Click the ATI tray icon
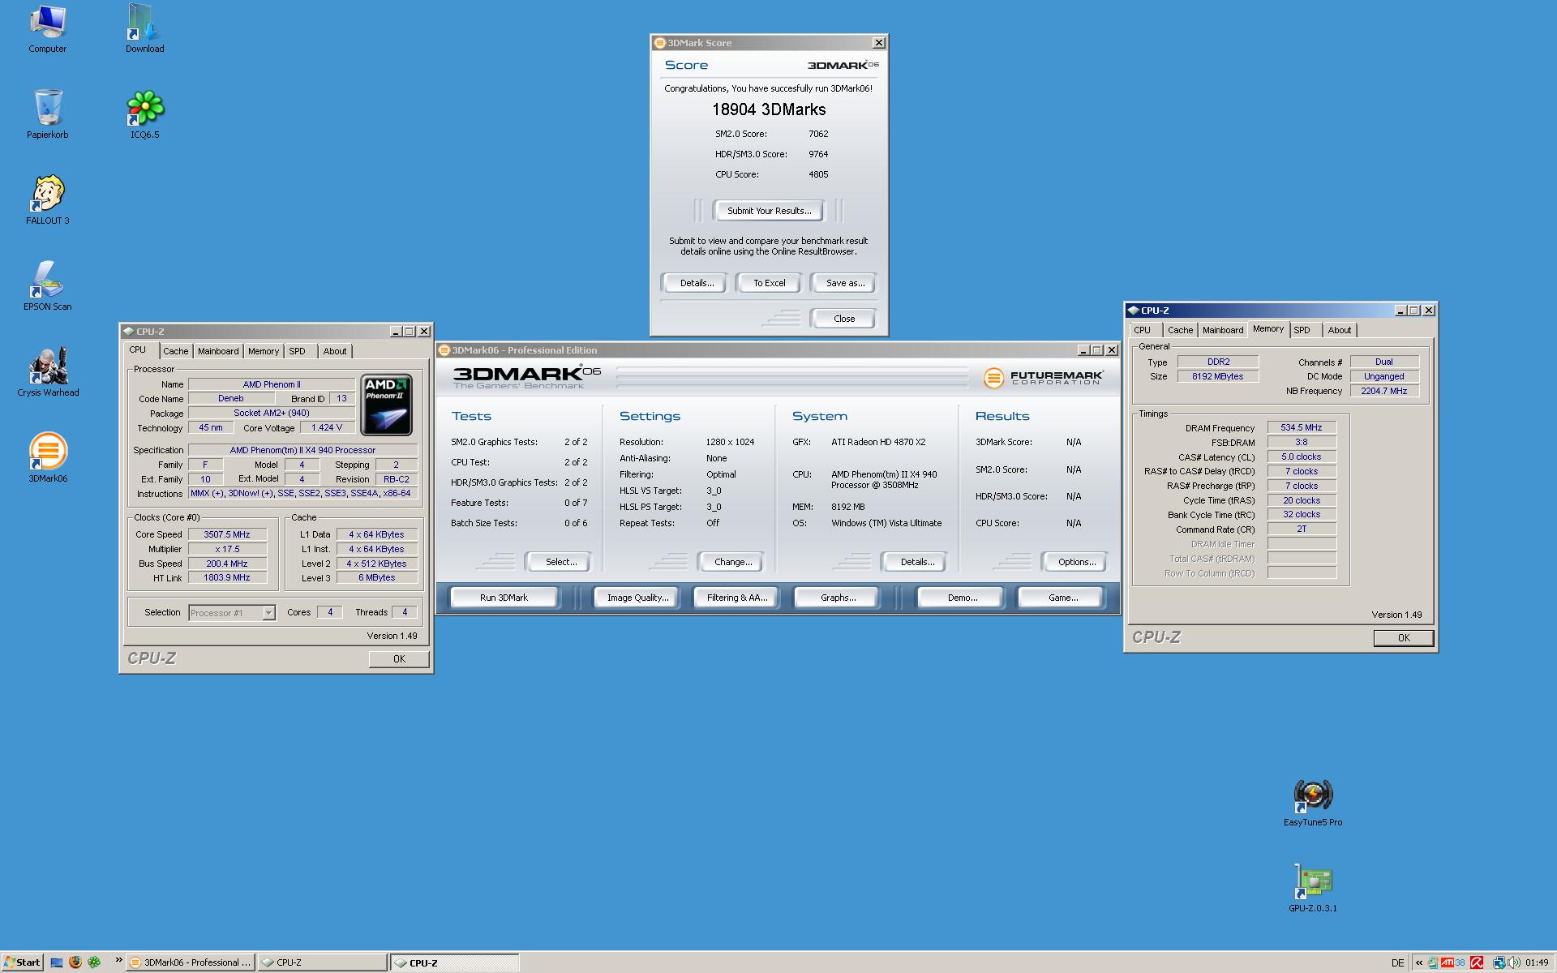 click(1447, 962)
